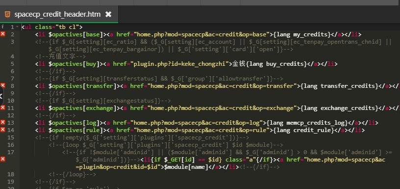
Task: Click line number 19 in the gutter
Action: tap(11, 182)
